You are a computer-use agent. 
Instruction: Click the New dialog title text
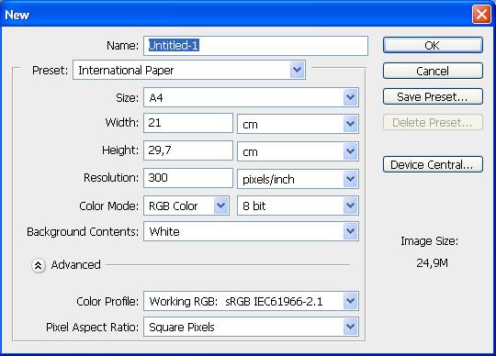[x=17, y=15]
